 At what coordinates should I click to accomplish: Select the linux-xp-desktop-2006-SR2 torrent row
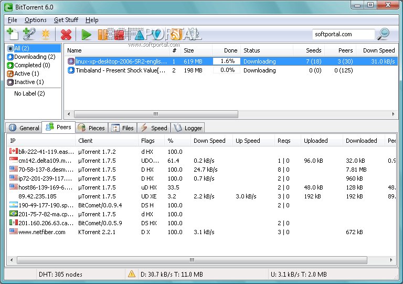tap(231, 61)
